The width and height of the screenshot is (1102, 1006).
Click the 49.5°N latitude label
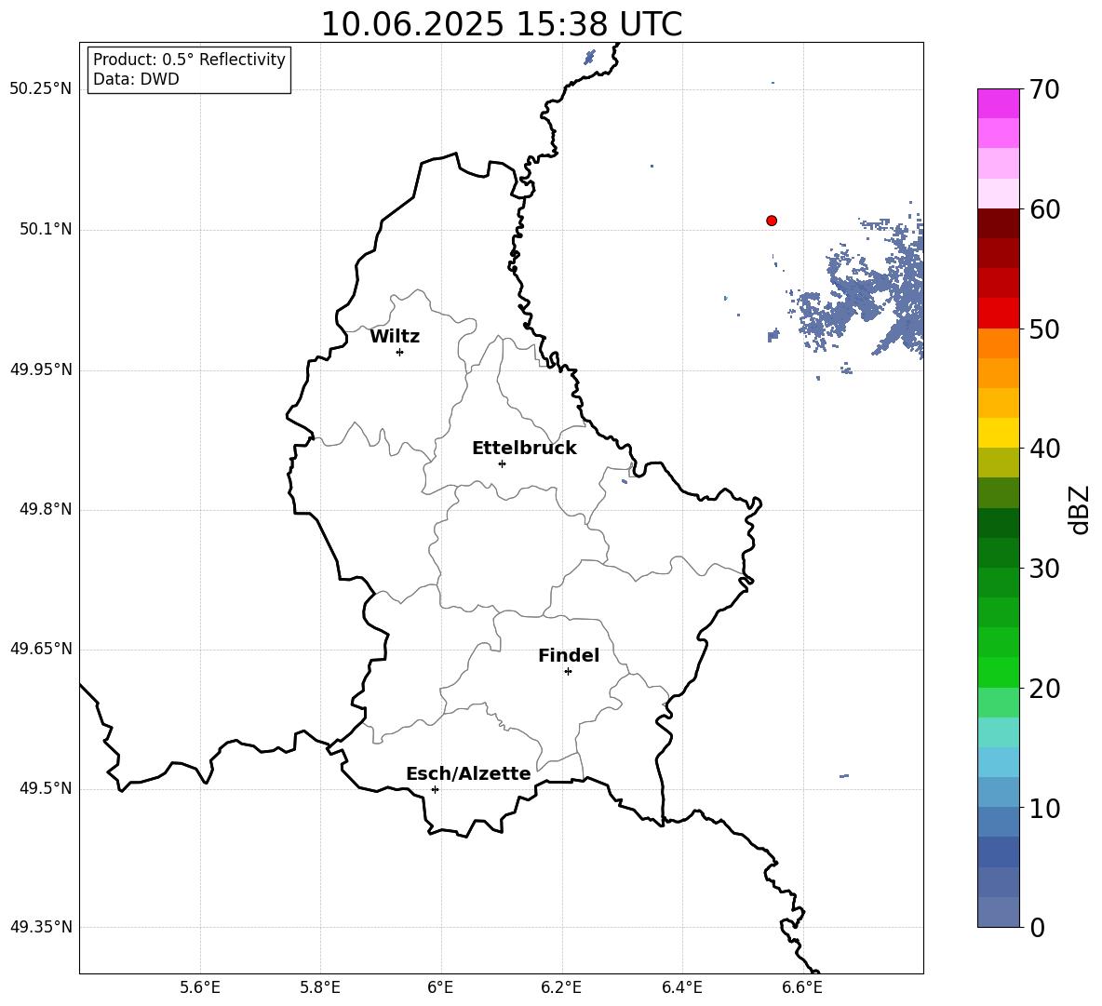pos(46,788)
